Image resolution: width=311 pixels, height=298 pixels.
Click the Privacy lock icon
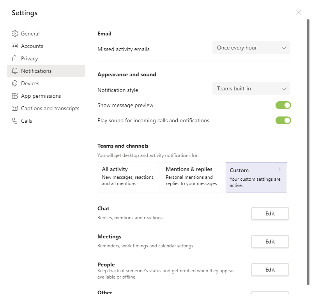pyautogui.click(x=15, y=58)
